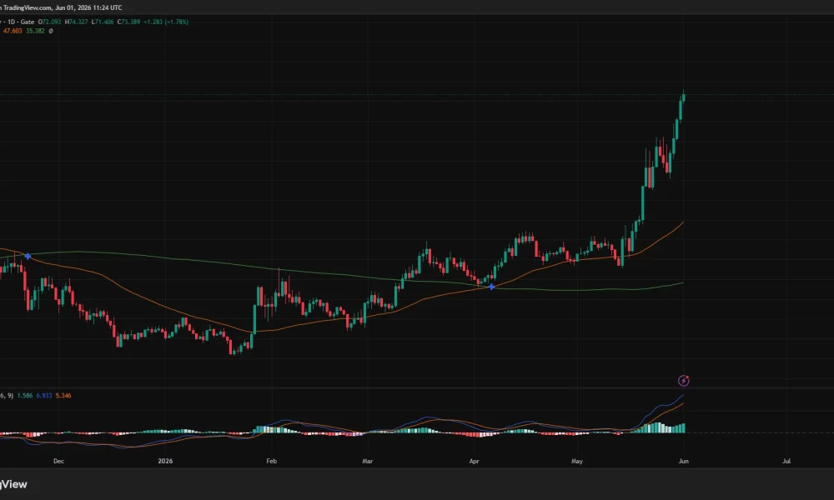Screen dimensions: 834x500
Task: Click the price change +1.283 (+1.78%)
Action: coord(166,22)
